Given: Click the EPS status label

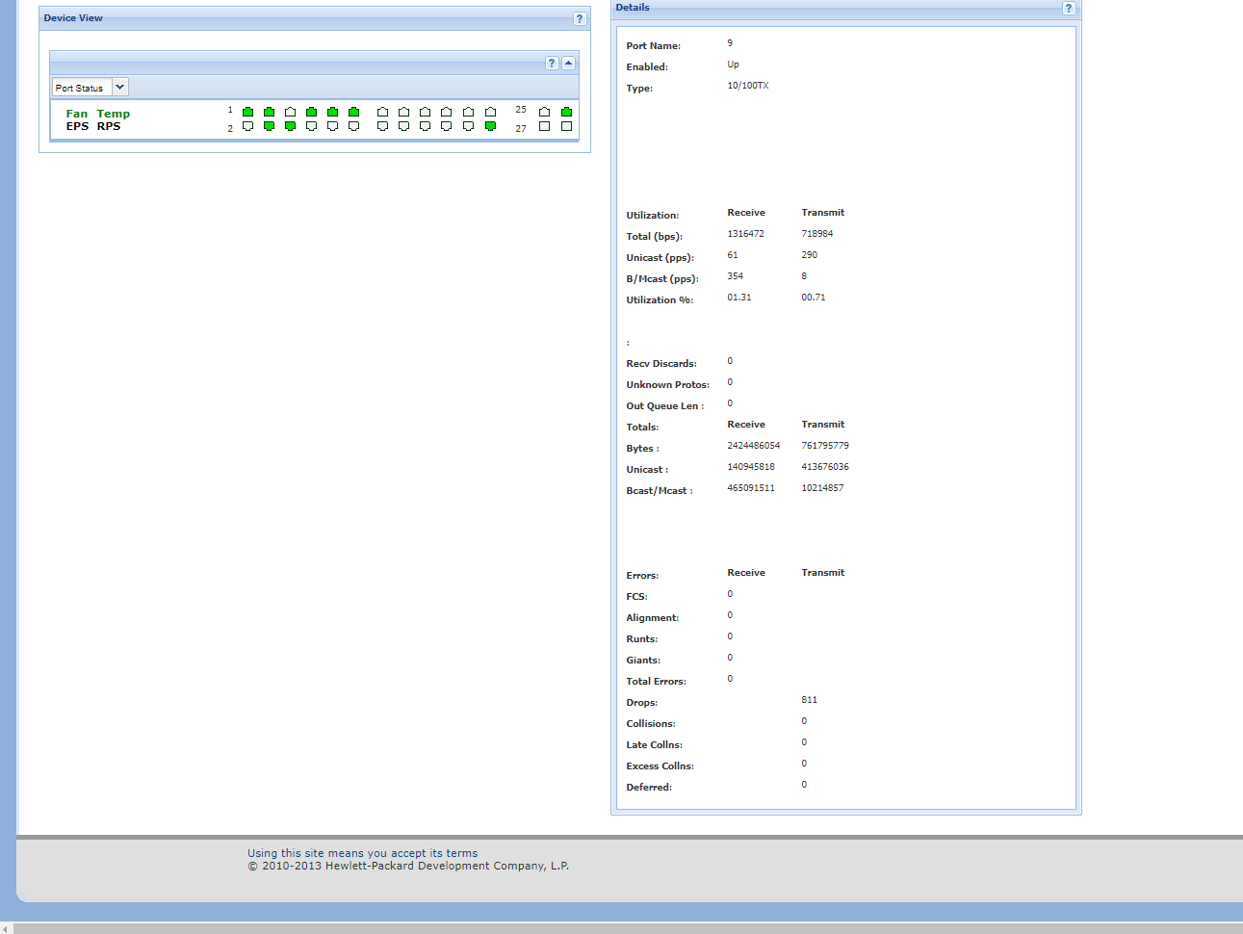Looking at the screenshot, I should pos(77,126).
